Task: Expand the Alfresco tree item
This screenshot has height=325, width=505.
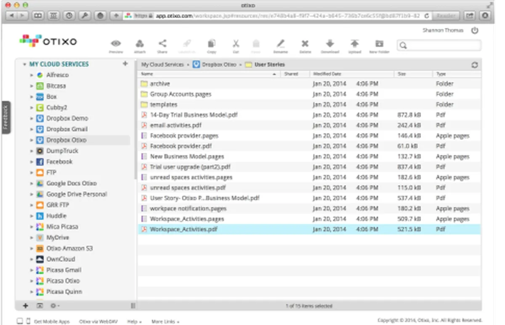Action: coord(32,75)
